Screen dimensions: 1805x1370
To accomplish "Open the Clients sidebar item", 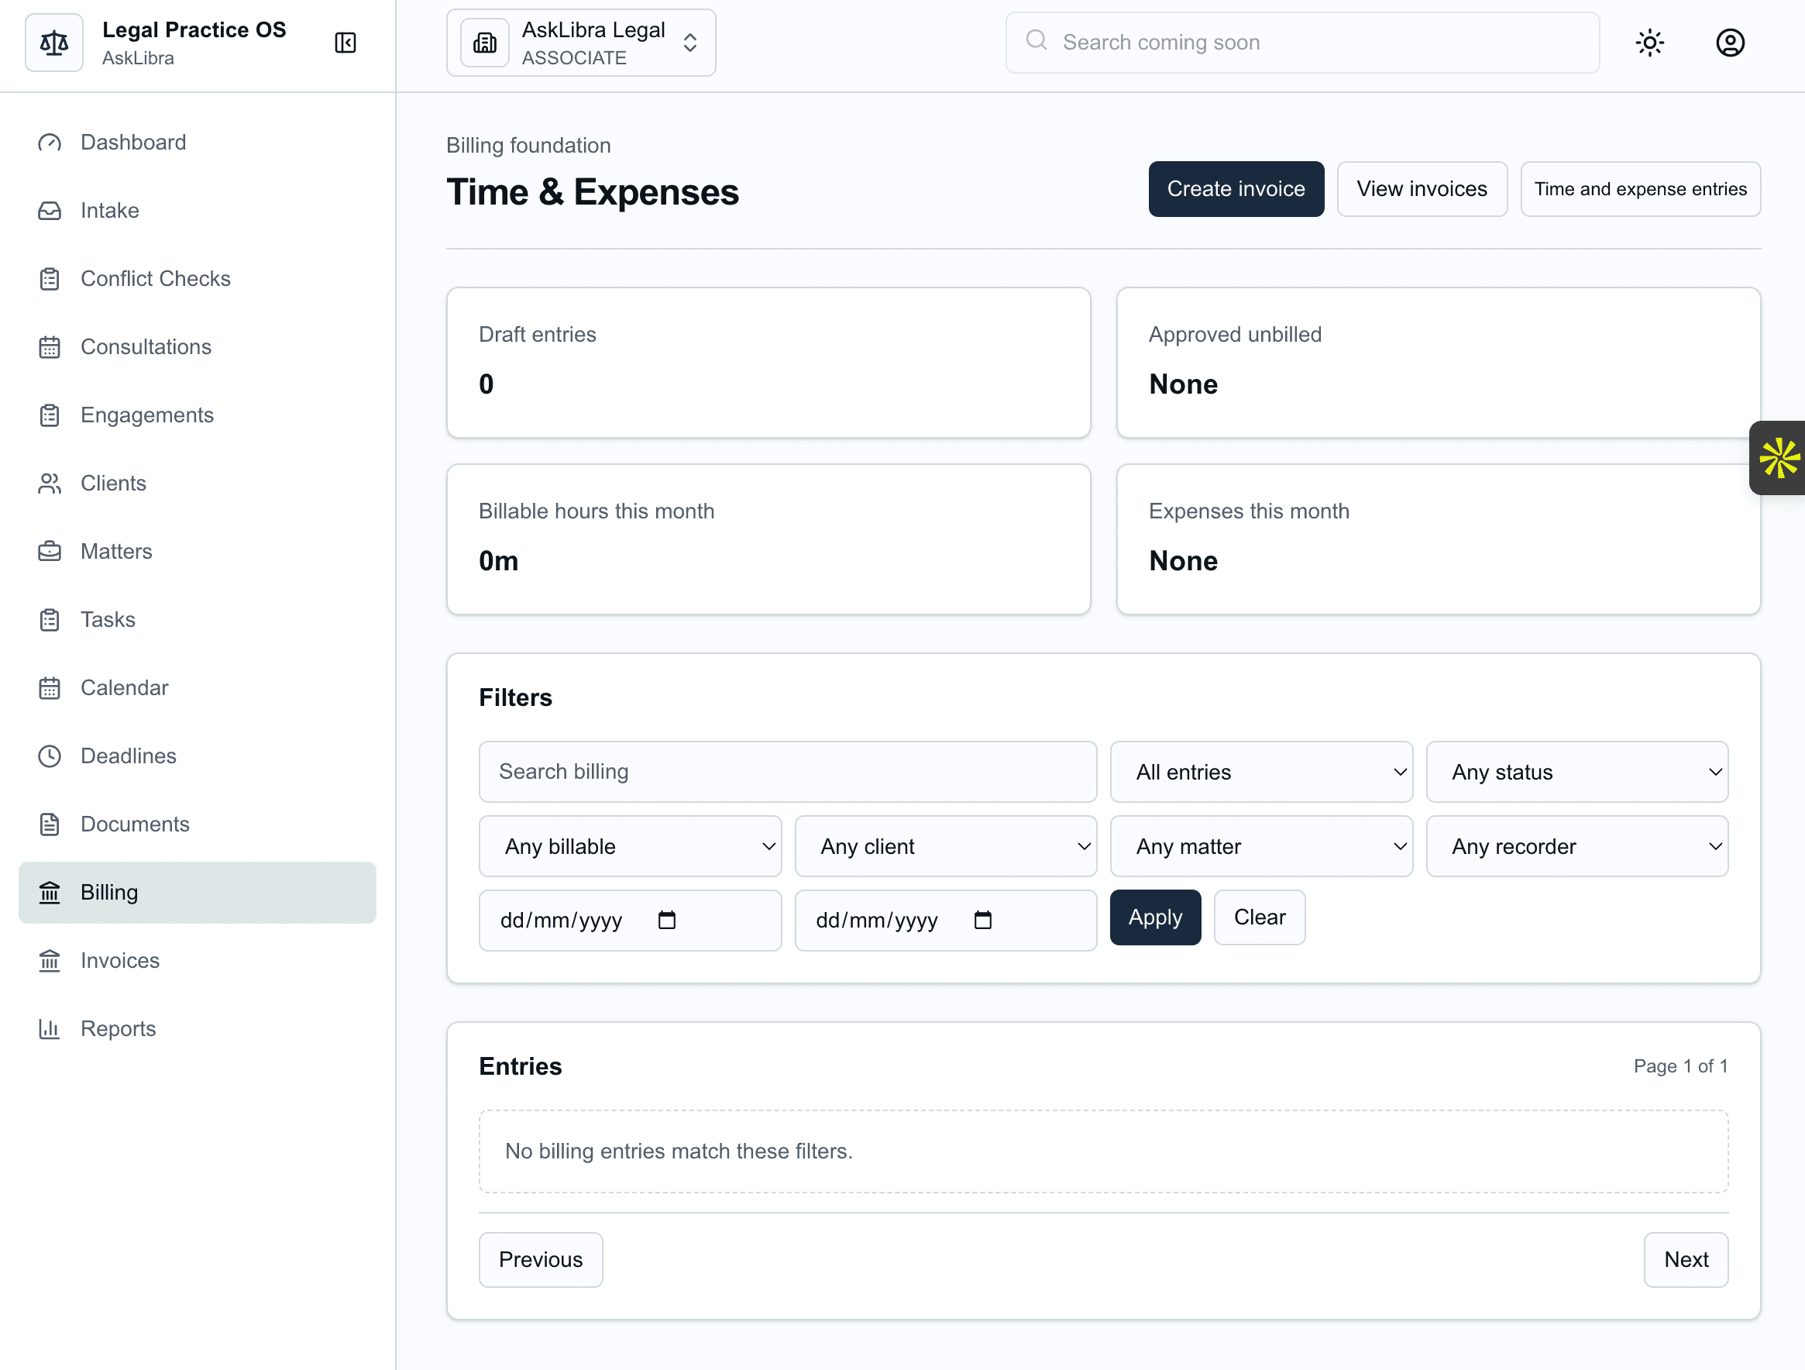I will pyautogui.click(x=198, y=484).
